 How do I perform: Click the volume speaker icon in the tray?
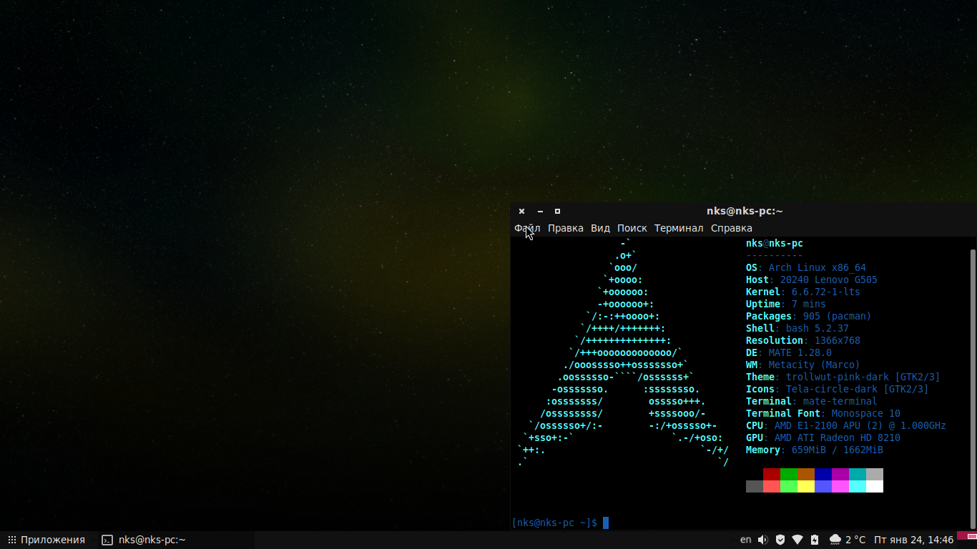[x=762, y=540]
